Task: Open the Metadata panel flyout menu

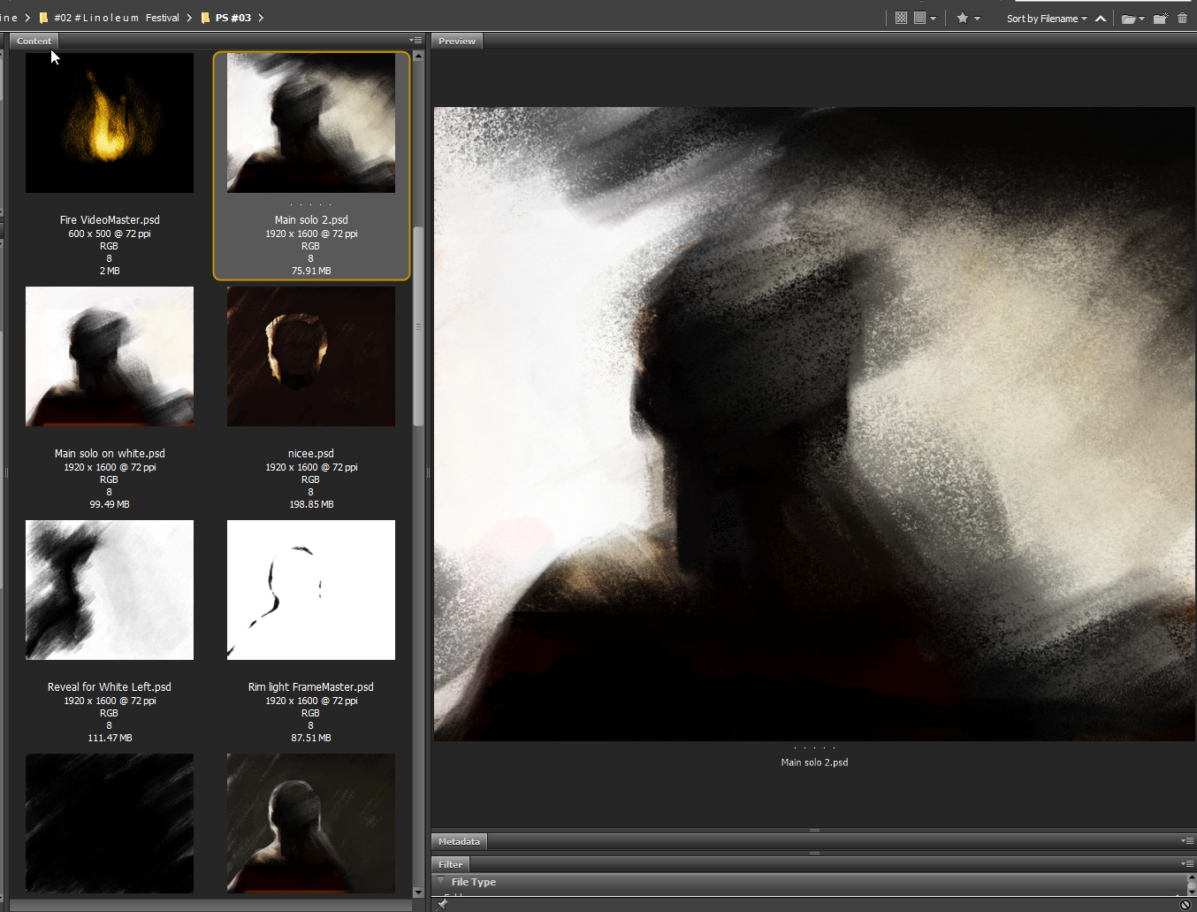Action: (x=1187, y=840)
